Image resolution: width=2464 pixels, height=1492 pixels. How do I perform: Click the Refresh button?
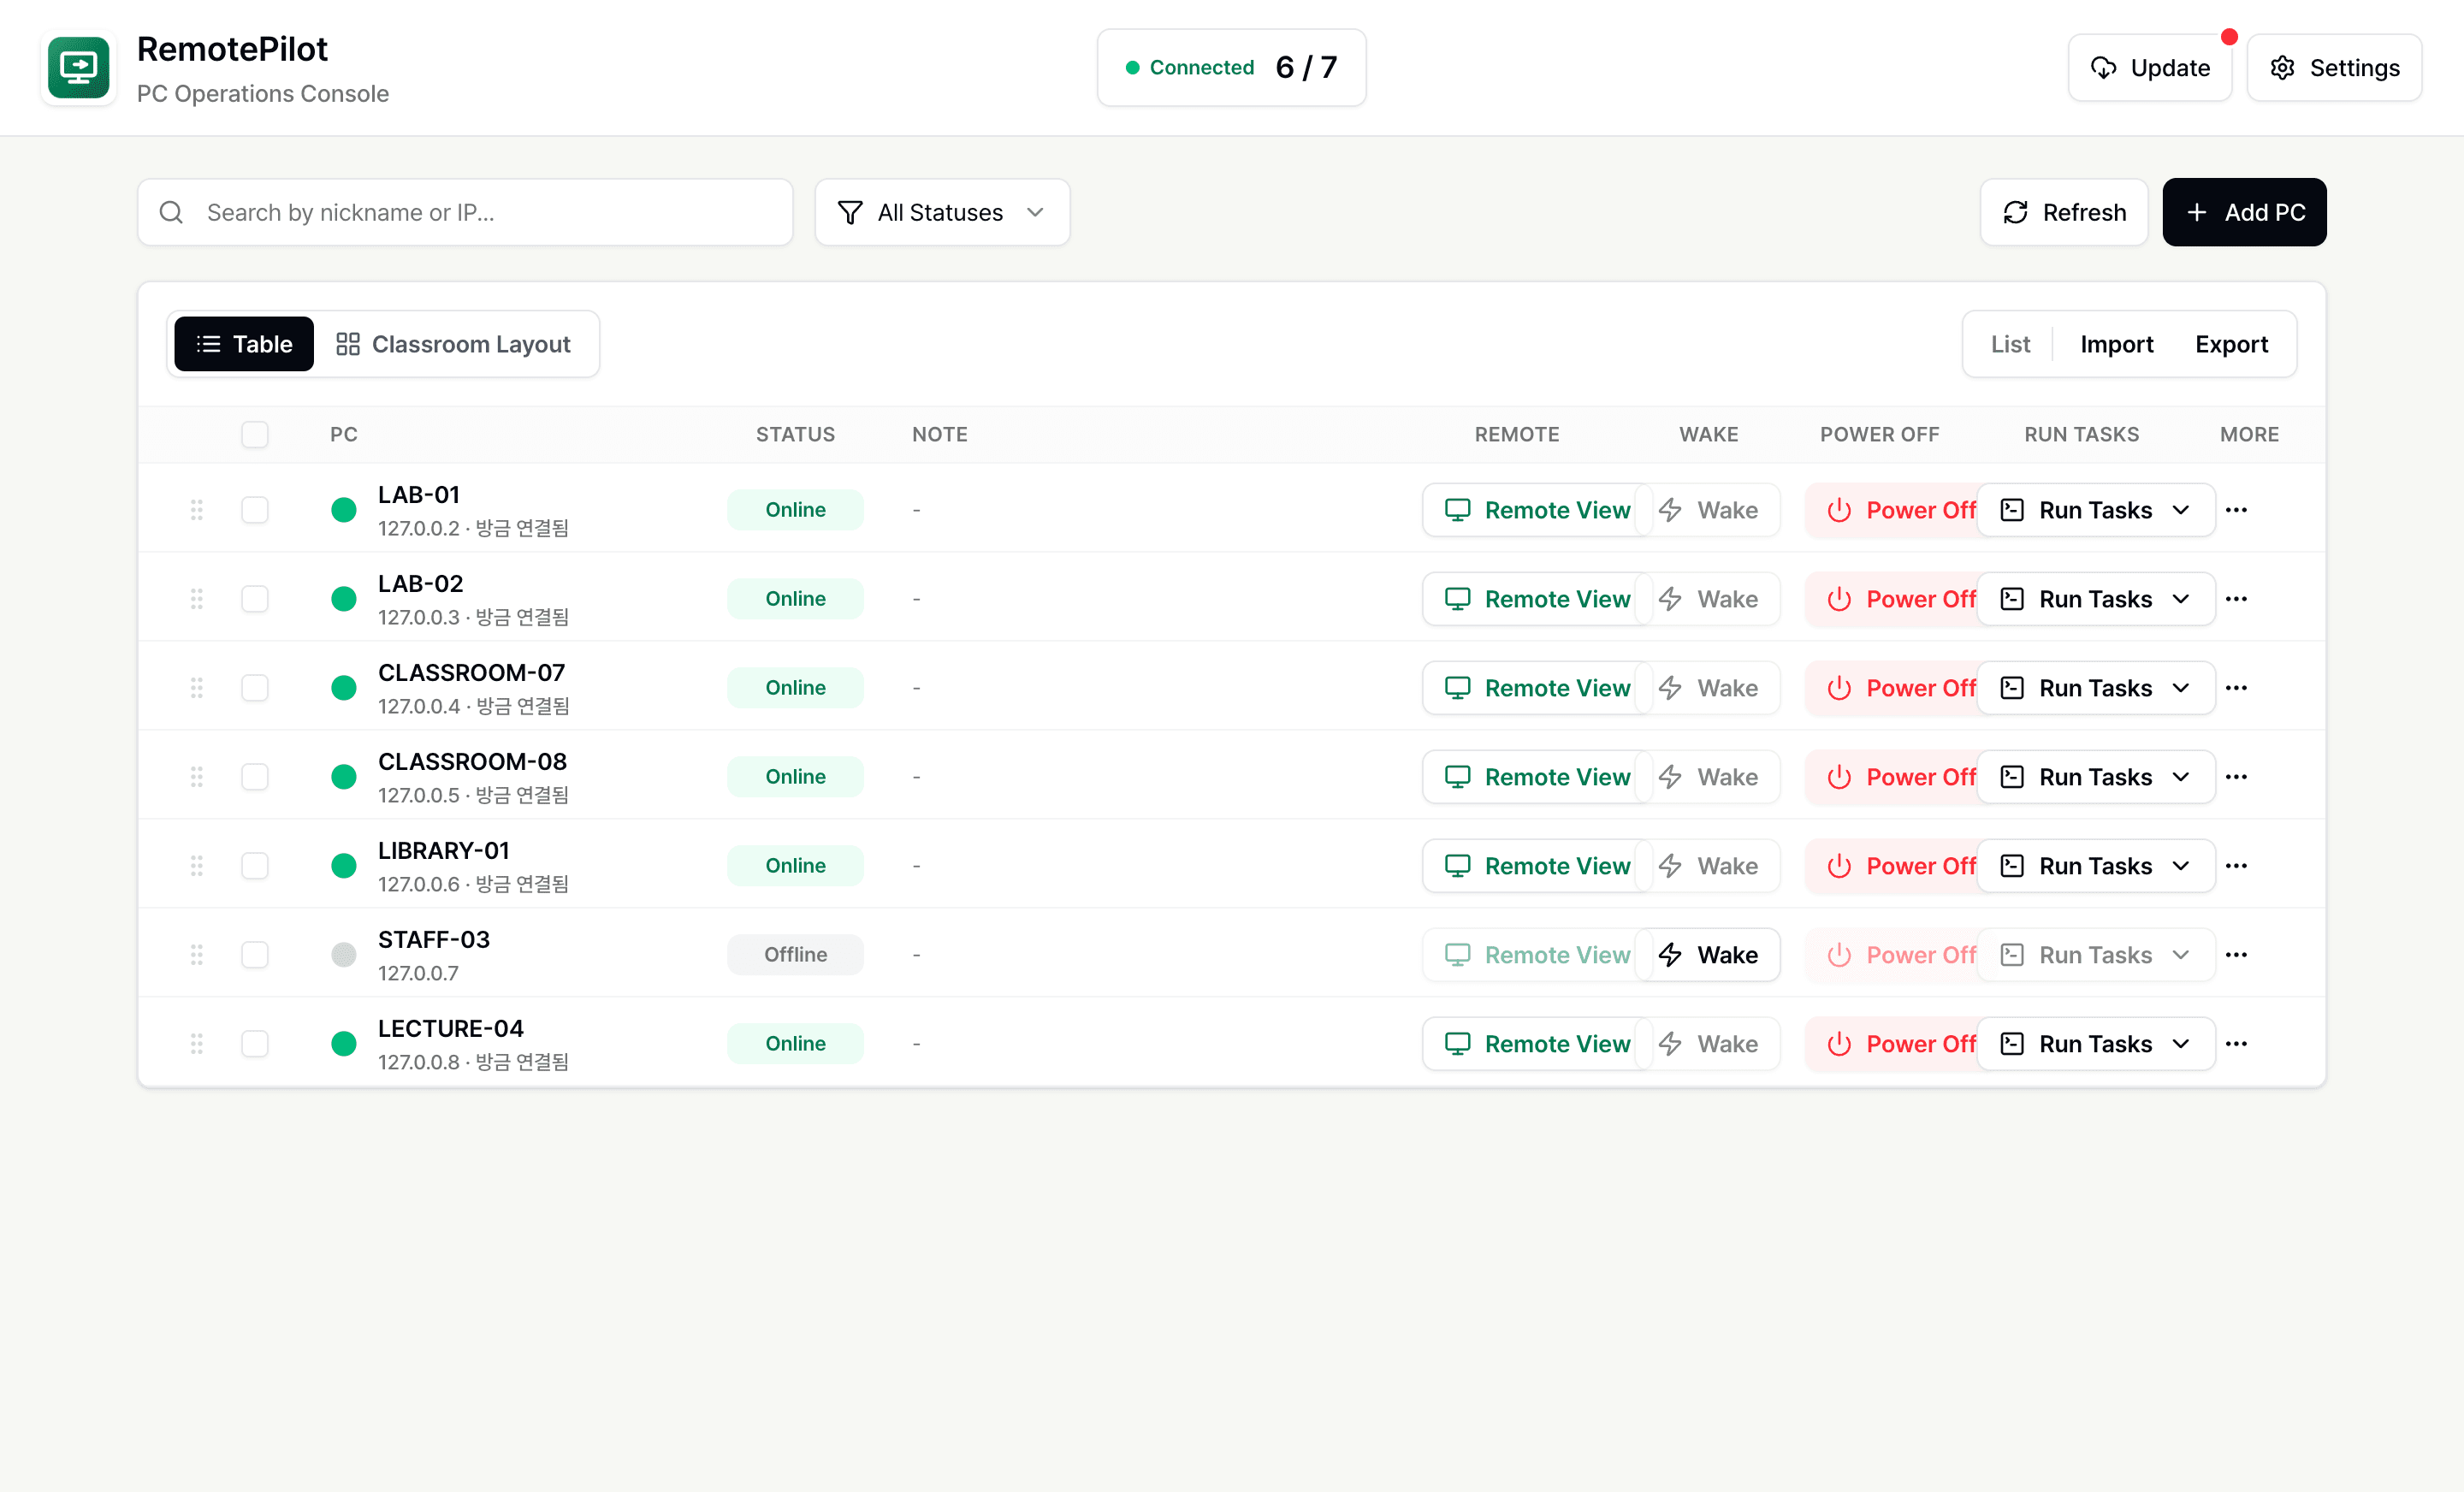(2064, 212)
